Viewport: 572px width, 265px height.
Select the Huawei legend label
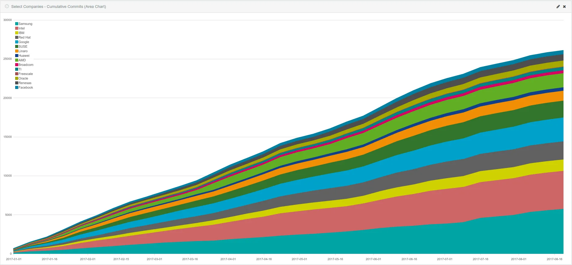[24, 56]
